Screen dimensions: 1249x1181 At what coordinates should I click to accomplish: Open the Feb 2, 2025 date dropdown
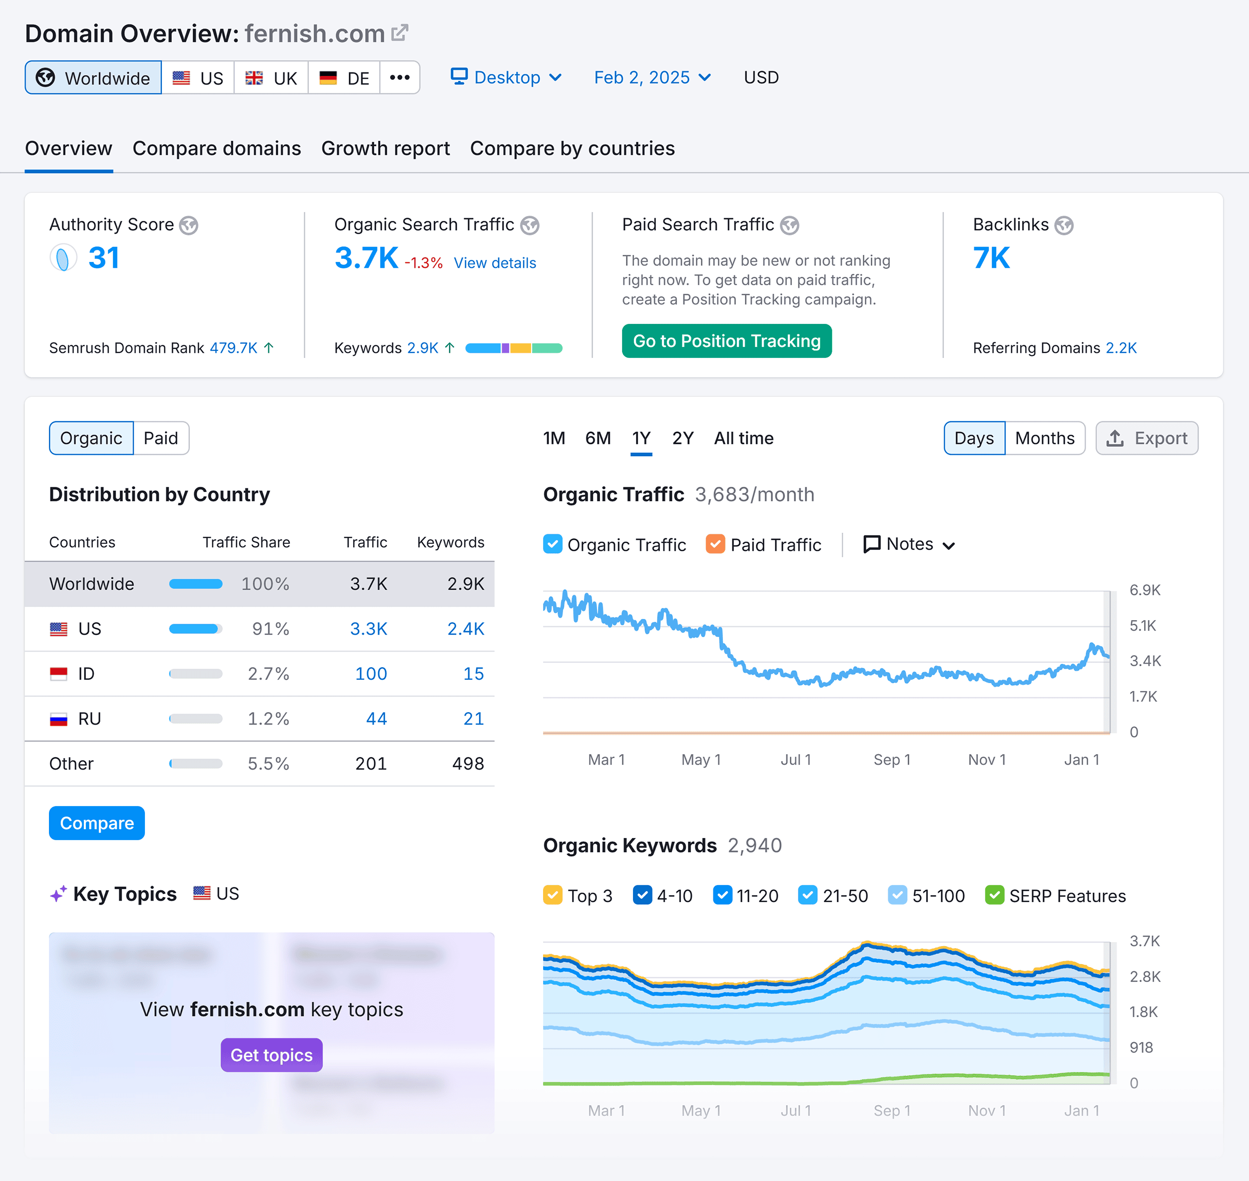(x=652, y=77)
